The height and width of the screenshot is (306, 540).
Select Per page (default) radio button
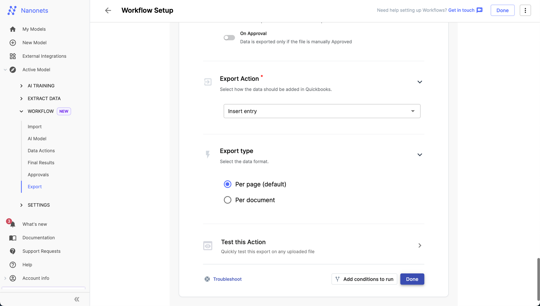pos(228,184)
